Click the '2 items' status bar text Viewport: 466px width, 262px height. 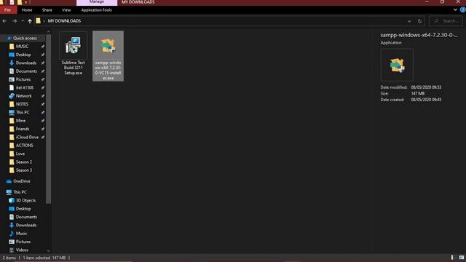click(9, 258)
